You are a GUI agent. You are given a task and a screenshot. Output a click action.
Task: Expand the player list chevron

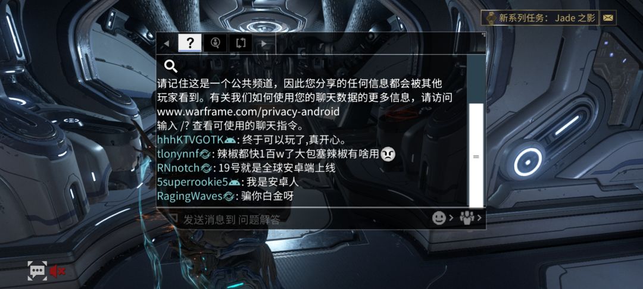coord(479,218)
